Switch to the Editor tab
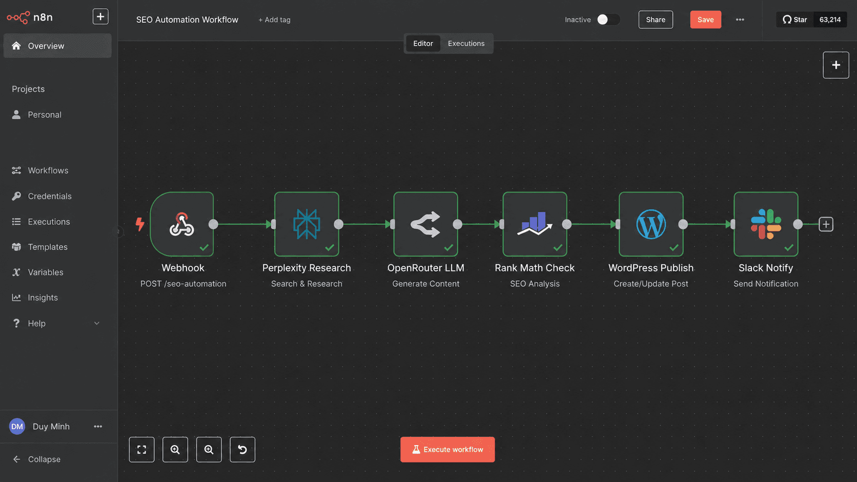The width and height of the screenshot is (857, 482). [423, 44]
